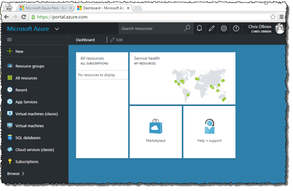Click the Service health world map
Image resolution: width=293 pixels, height=191 pixels.
point(201,85)
